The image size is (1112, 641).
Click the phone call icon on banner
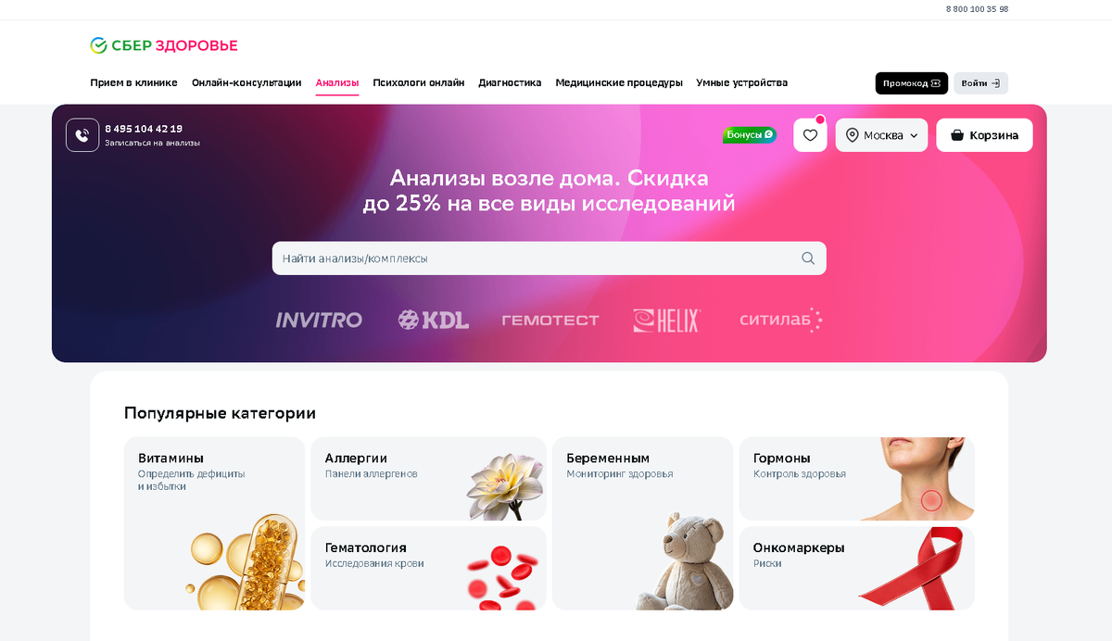coord(82,135)
